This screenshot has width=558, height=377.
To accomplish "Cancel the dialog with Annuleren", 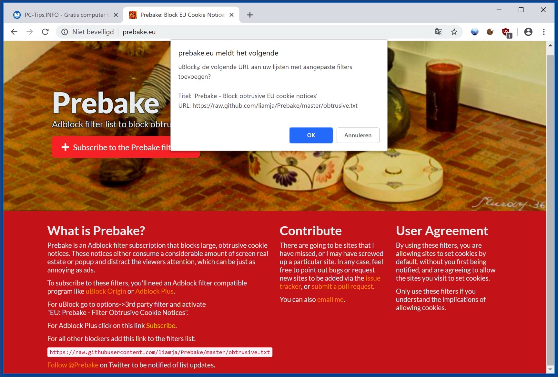I will point(358,135).
